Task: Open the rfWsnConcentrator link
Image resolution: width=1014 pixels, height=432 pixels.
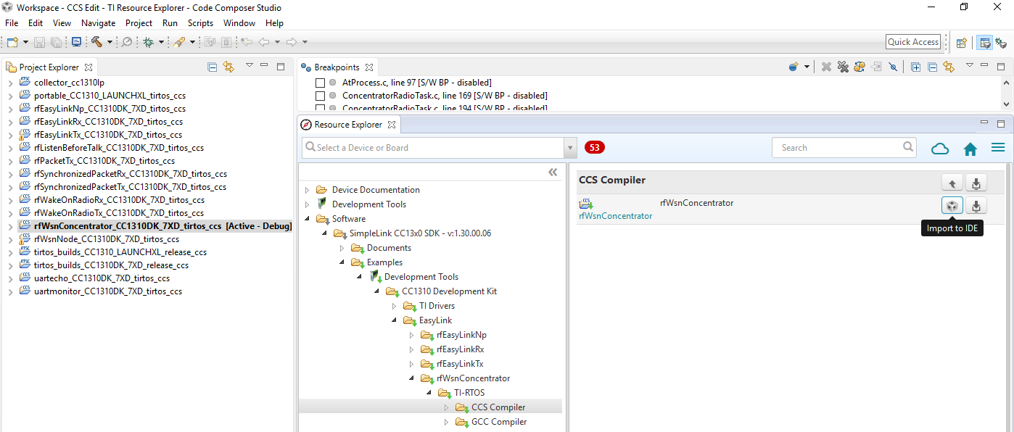Action: (615, 216)
